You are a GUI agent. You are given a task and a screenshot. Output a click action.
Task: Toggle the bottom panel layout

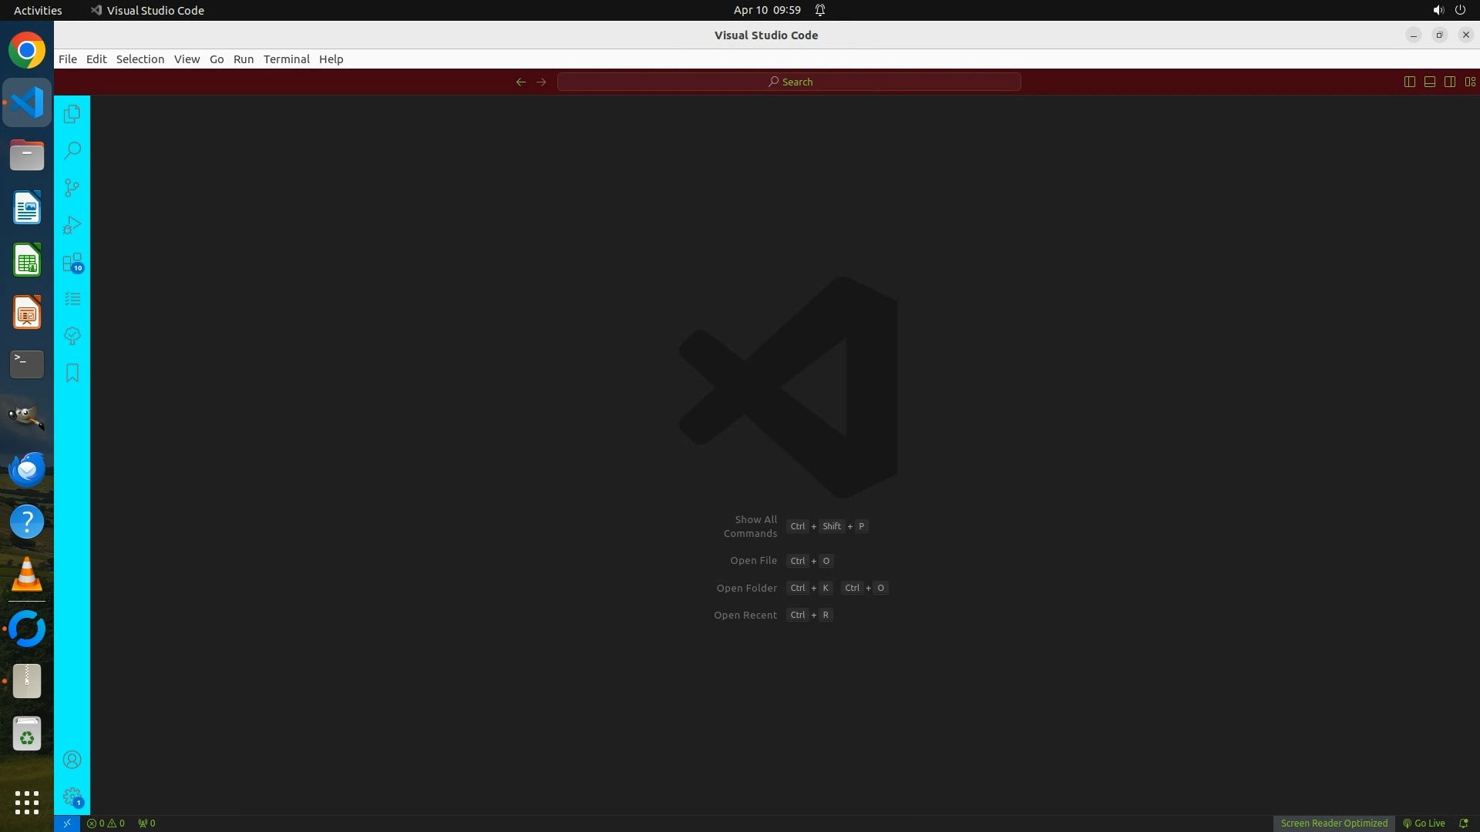click(1429, 82)
